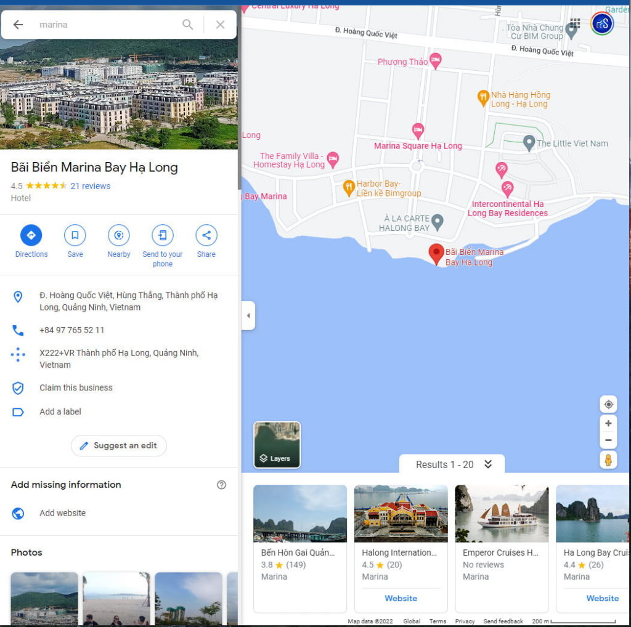Select The Family Villa Homestay pin
The width and height of the screenshot is (631, 627).
333,160
